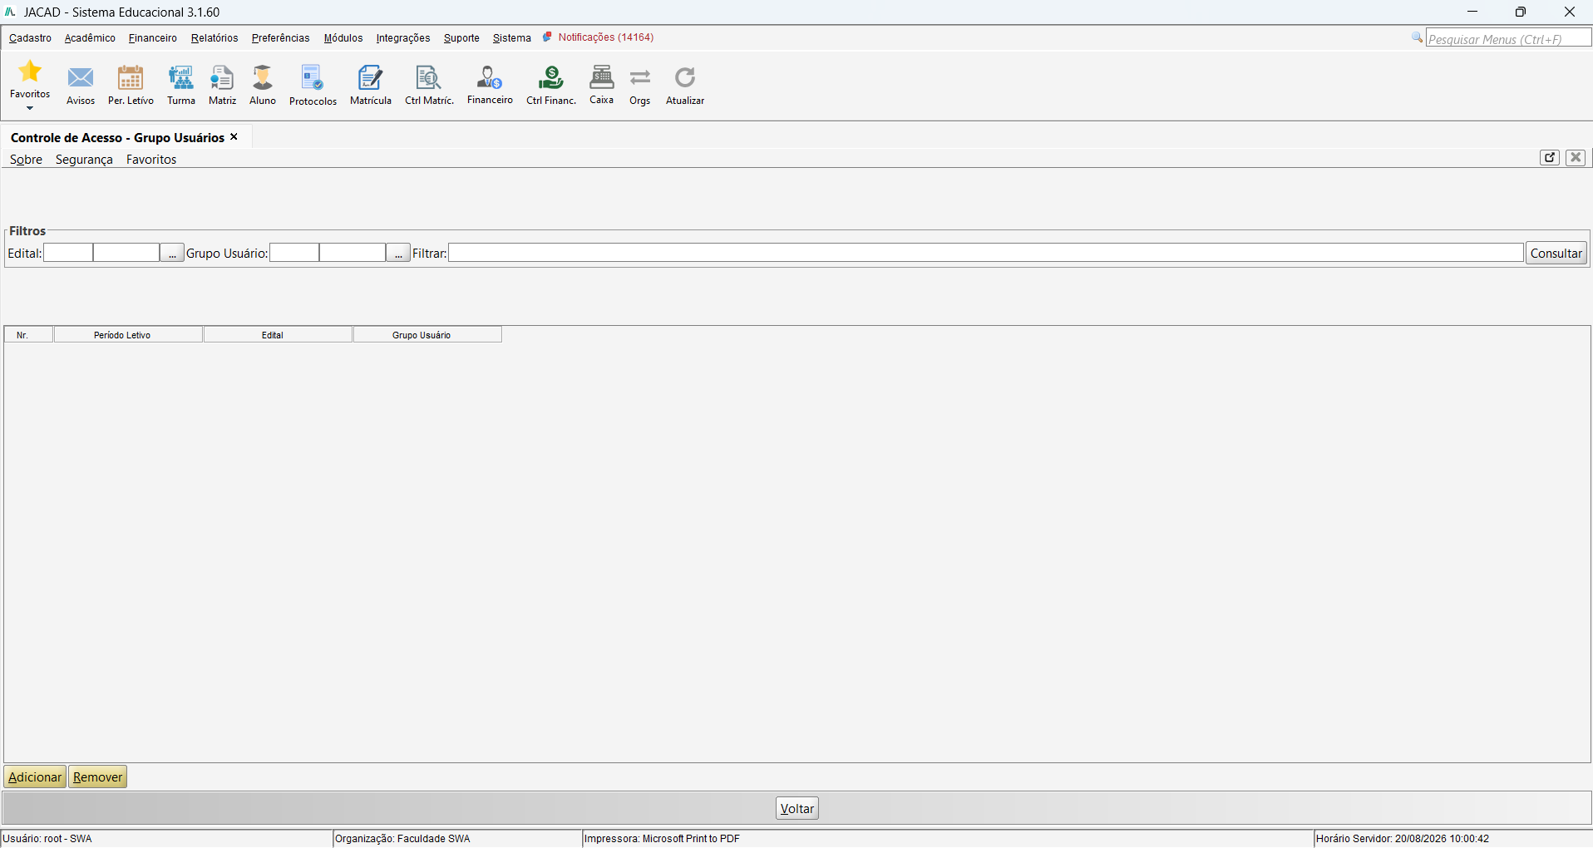Focus the Edital description field
This screenshot has height=848, width=1593.
coord(126,254)
